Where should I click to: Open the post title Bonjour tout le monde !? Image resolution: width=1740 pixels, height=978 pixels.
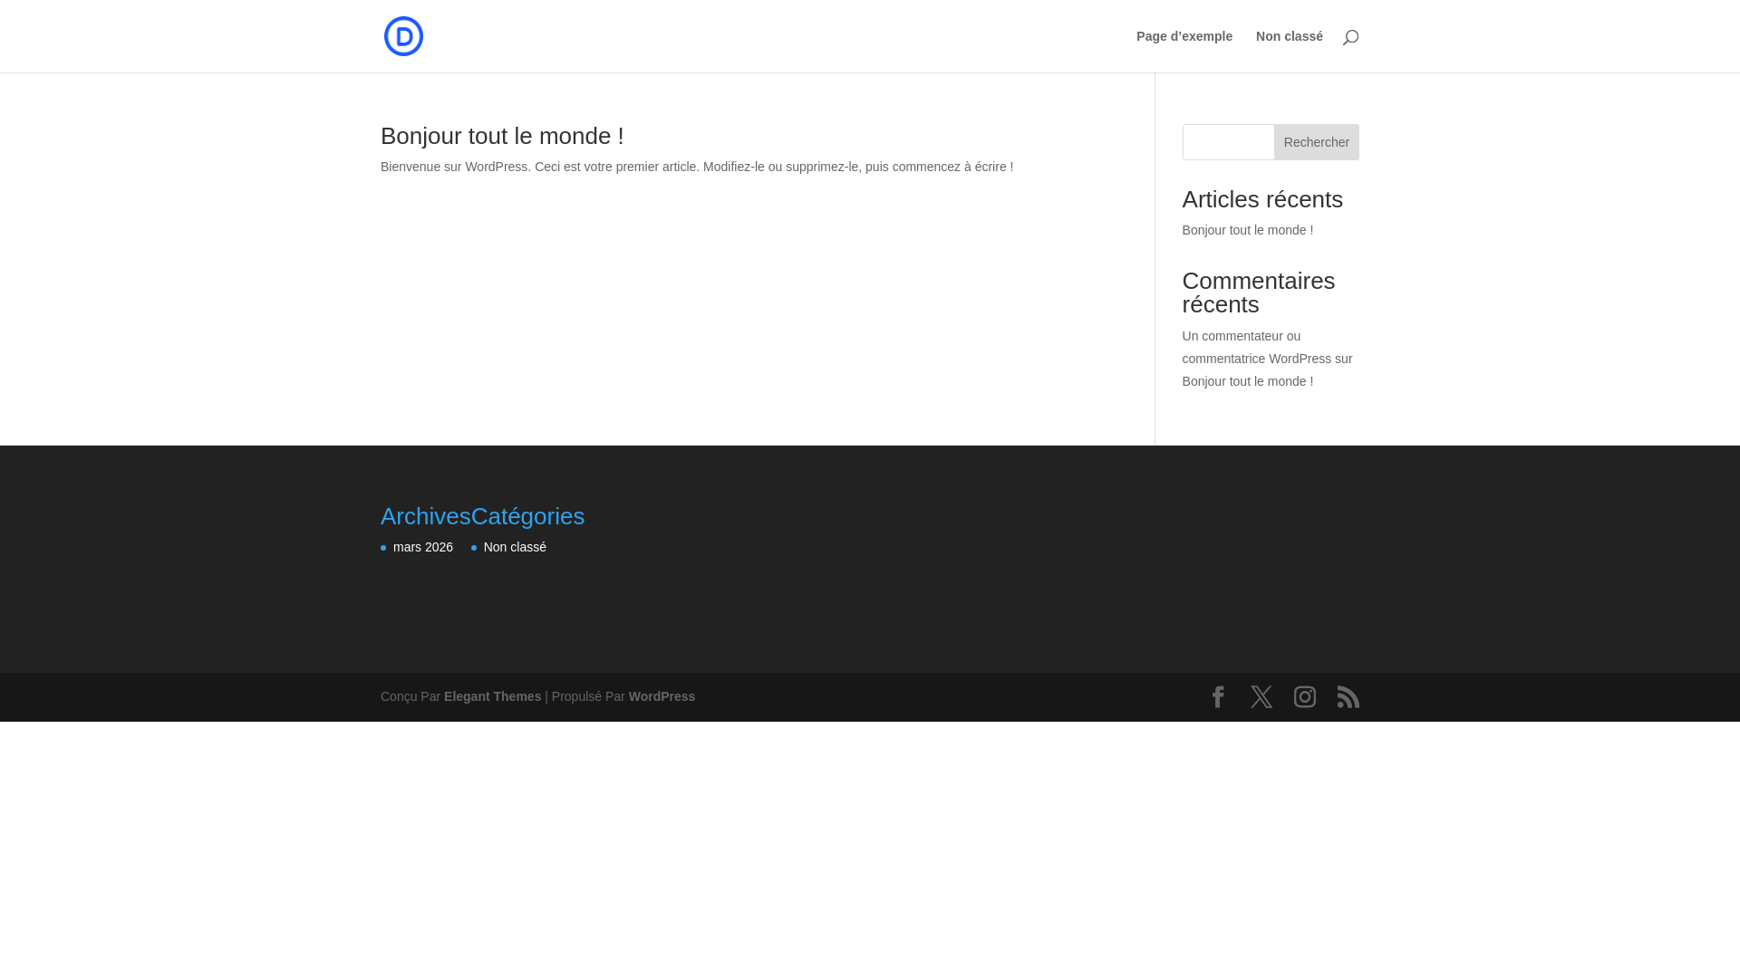pyautogui.click(x=502, y=136)
